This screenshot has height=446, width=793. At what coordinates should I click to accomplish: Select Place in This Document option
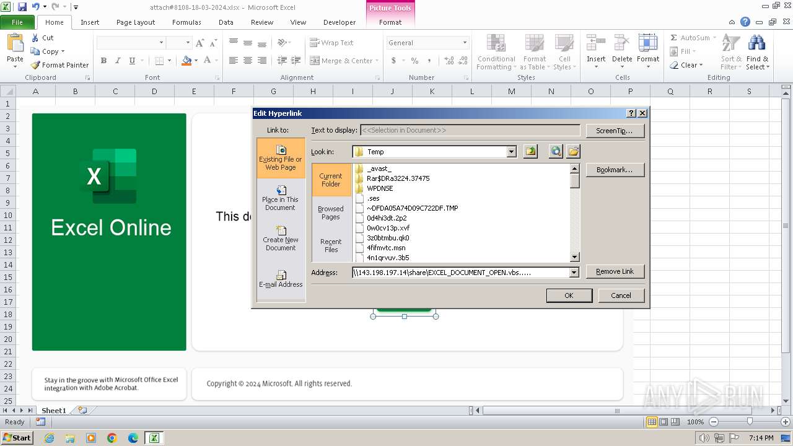click(x=281, y=199)
